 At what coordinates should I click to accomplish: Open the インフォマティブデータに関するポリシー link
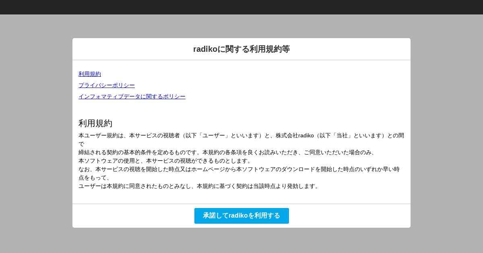pyautogui.click(x=132, y=96)
